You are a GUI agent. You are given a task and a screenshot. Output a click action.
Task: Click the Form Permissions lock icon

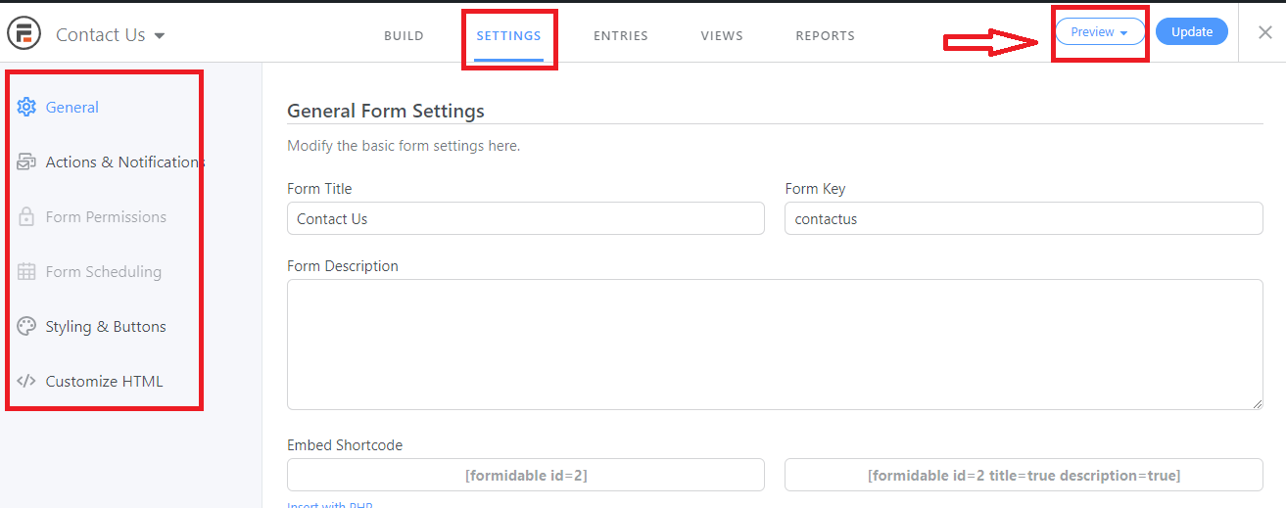[x=26, y=217]
